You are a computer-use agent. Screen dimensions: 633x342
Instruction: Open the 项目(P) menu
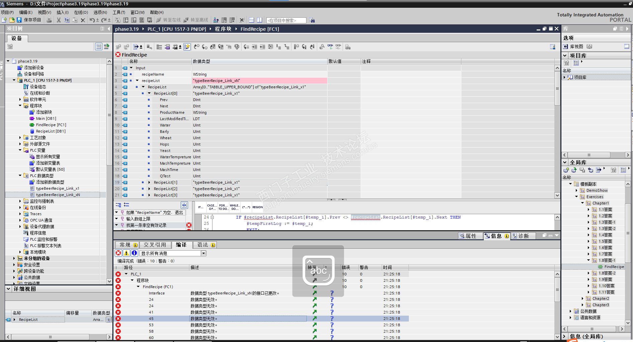click(7, 12)
